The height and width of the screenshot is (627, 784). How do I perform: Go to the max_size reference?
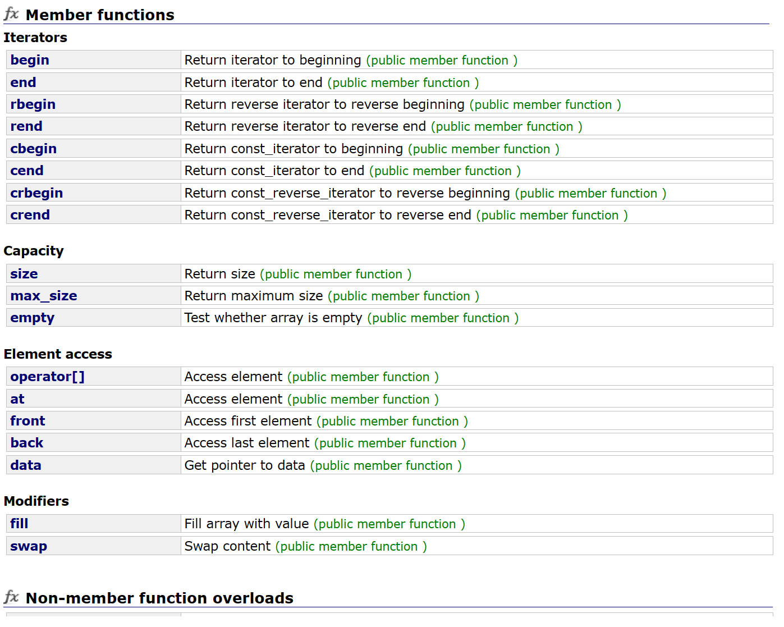pos(44,296)
